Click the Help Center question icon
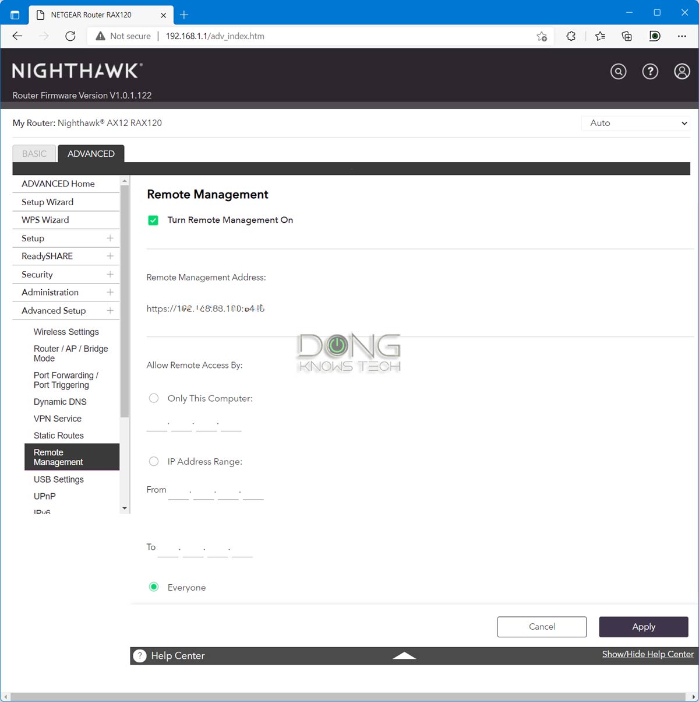The width and height of the screenshot is (699, 702). click(x=140, y=655)
